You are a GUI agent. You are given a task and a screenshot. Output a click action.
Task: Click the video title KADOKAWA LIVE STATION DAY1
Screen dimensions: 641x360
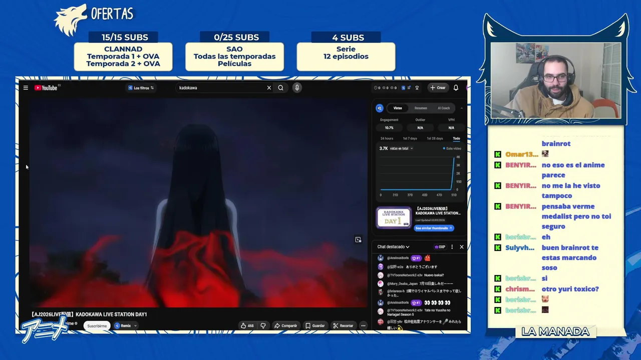[89, 314]
